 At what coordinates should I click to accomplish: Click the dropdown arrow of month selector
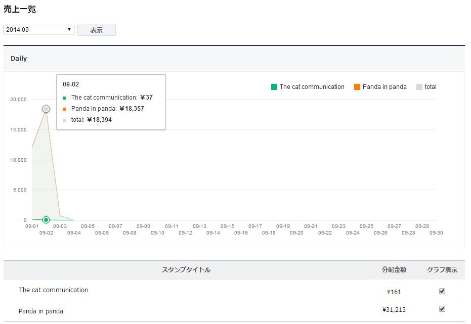coord(70,30)
